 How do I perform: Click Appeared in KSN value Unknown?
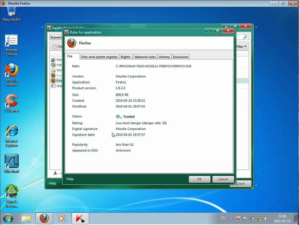coord(123,150)
